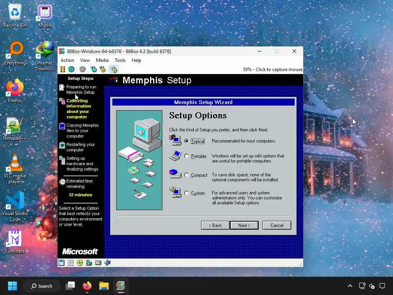Select the Portable setup radio button

click(187, 156)
